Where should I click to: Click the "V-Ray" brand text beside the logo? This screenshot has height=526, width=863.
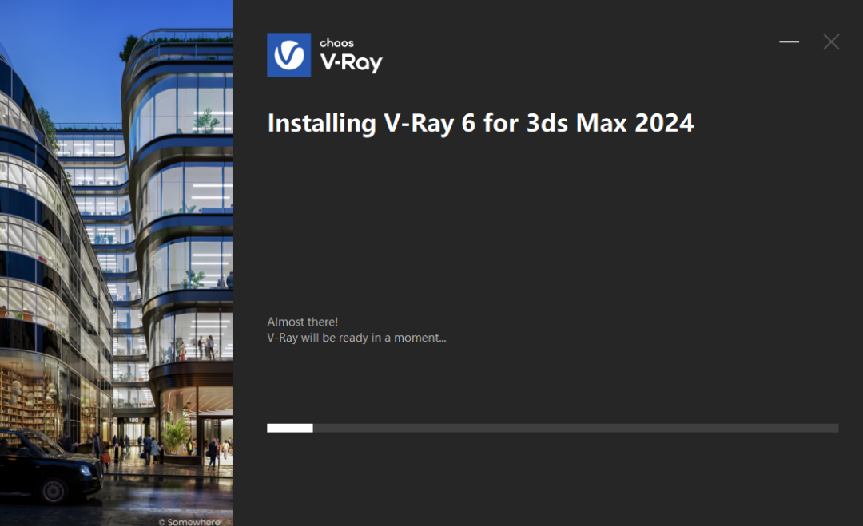tap(351, 63)
